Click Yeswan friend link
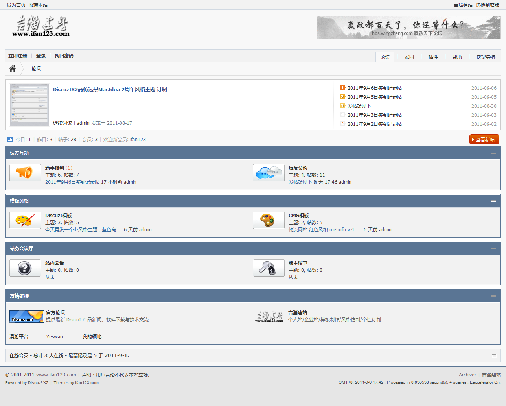This screenshot has width=506, height=406. pyautogui.click(x=54, y=336)
